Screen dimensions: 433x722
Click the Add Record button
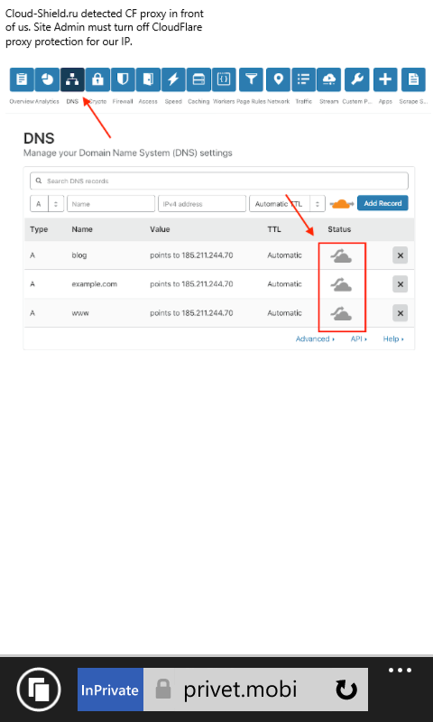(382, 203)
